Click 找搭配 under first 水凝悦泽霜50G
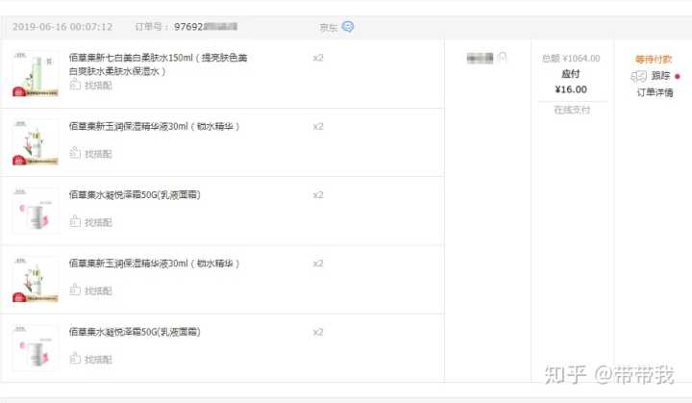 [x=98, y=222]
